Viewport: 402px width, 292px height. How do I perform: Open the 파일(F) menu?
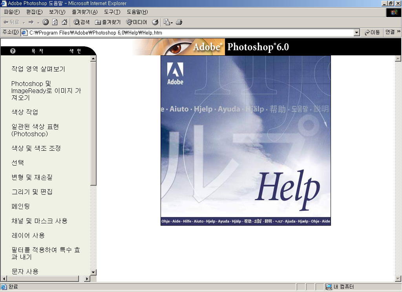(12, 12)
